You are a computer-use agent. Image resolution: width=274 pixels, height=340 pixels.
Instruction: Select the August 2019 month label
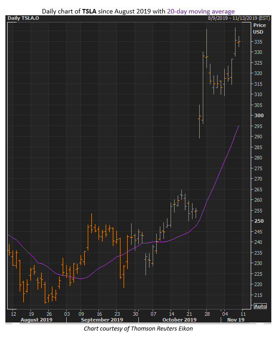(36, 320)
